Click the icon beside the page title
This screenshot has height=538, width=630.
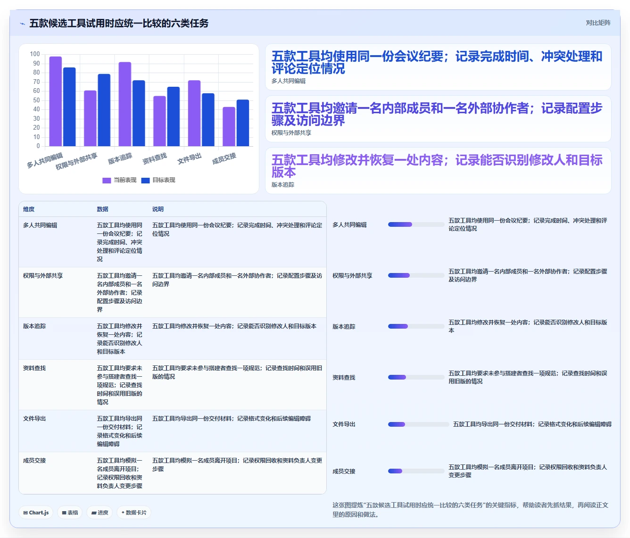pos(22,24)
